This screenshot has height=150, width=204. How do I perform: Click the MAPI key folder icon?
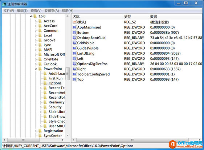40,50
